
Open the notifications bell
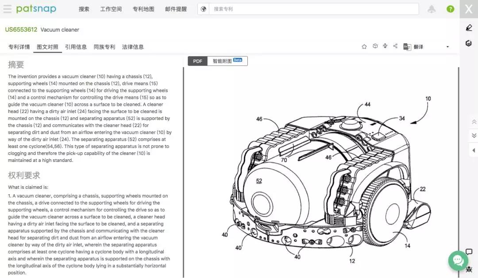pos(432,9)
